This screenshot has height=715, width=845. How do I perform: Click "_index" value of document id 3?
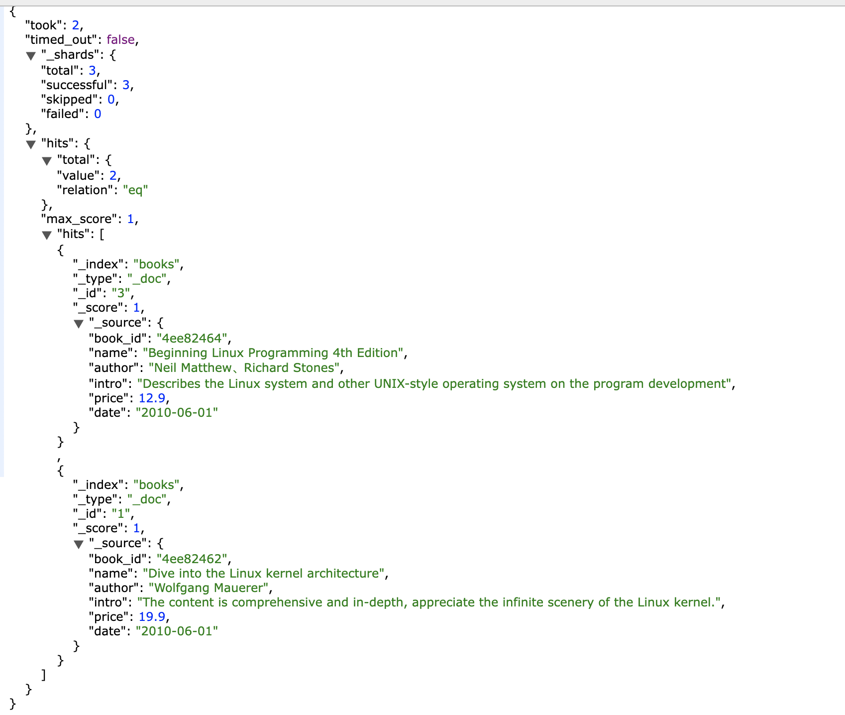[157, 264]
